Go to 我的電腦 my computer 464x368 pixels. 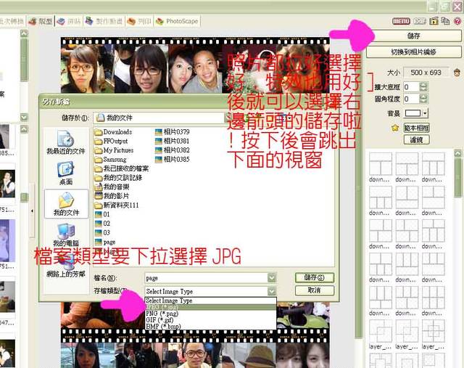click(x=66, y=235)
